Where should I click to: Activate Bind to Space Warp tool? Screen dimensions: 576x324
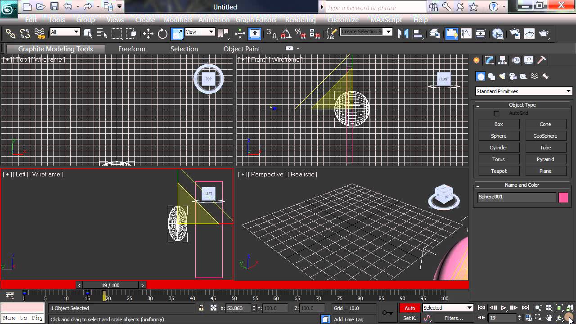[40, 33]
